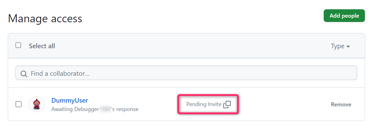The height and width of the screenshot is (128, 373).
Task: Click the Pending Invite label
Action: click(204, 105)
